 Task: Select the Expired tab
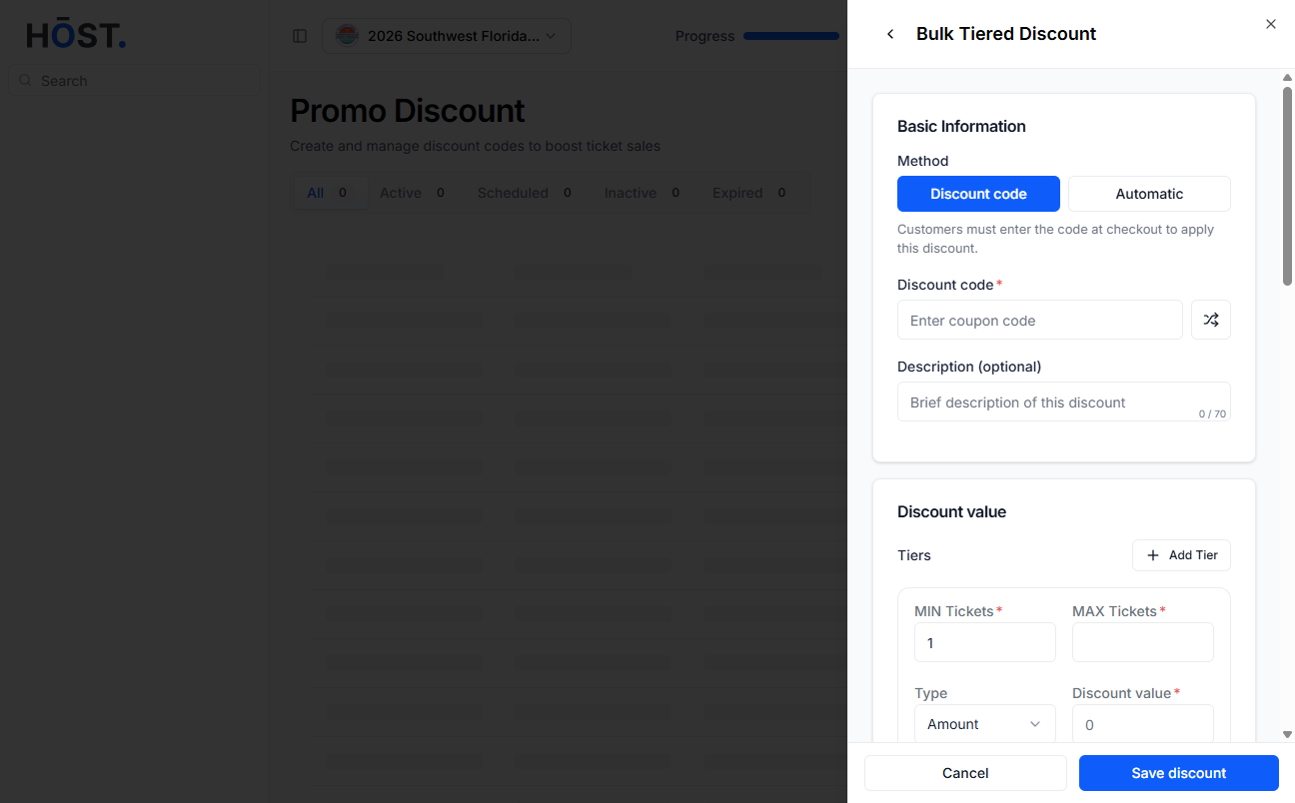click(x=749, y=193)
